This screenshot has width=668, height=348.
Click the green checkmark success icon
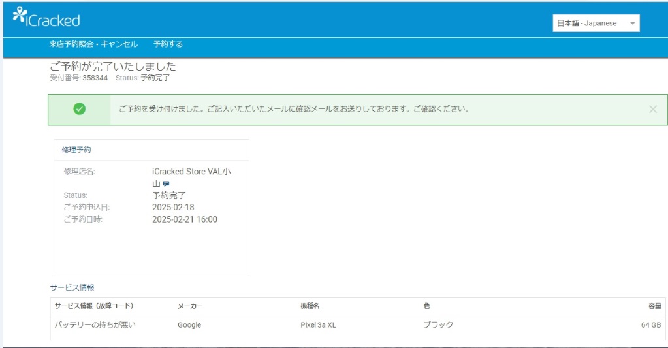click(79, 109)
